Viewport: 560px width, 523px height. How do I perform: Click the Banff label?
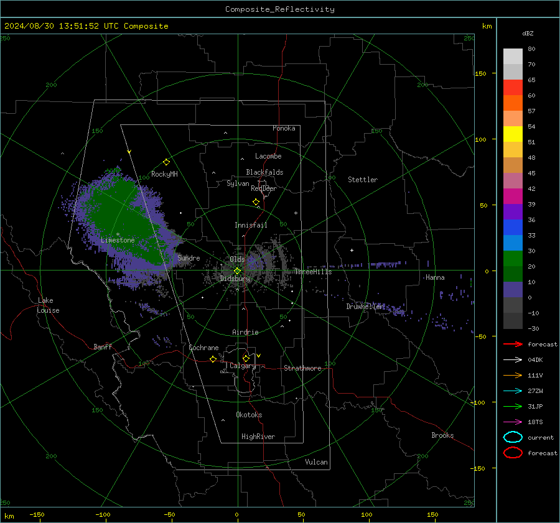(x=103, y=346)
